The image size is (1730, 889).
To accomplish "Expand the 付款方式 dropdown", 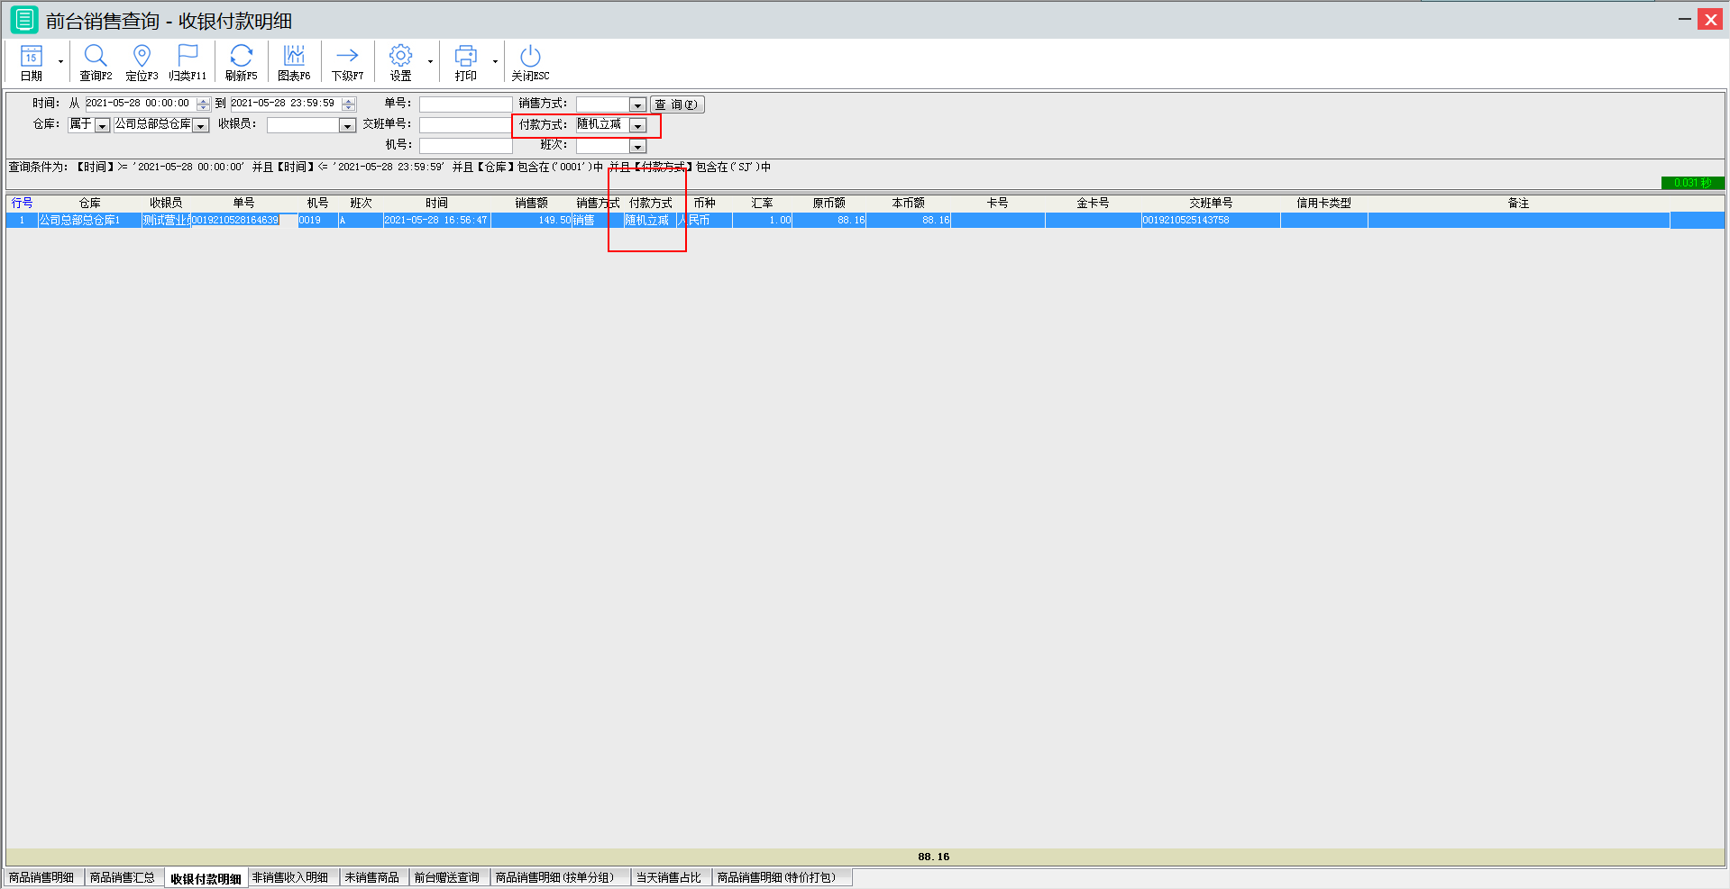I will (x=637, y=126).
